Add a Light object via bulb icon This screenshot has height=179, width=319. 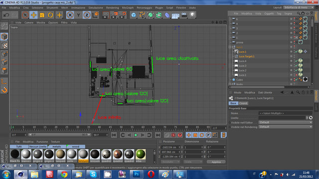point(192,15)
